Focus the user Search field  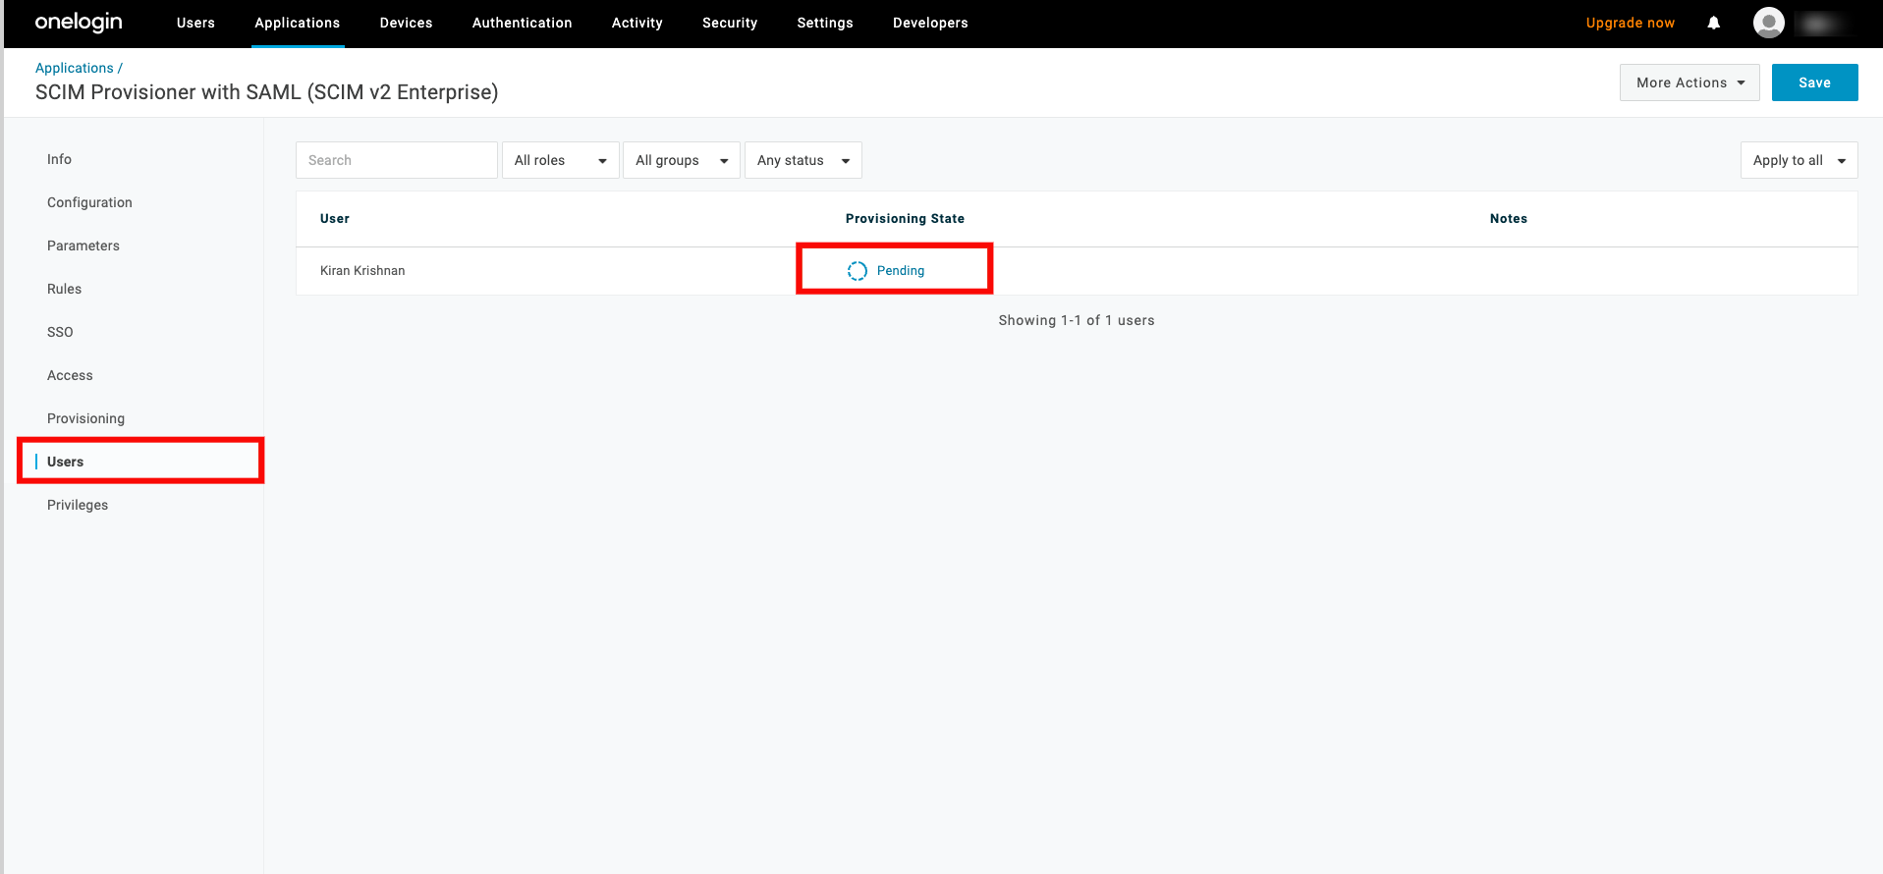tap(397, 160)
